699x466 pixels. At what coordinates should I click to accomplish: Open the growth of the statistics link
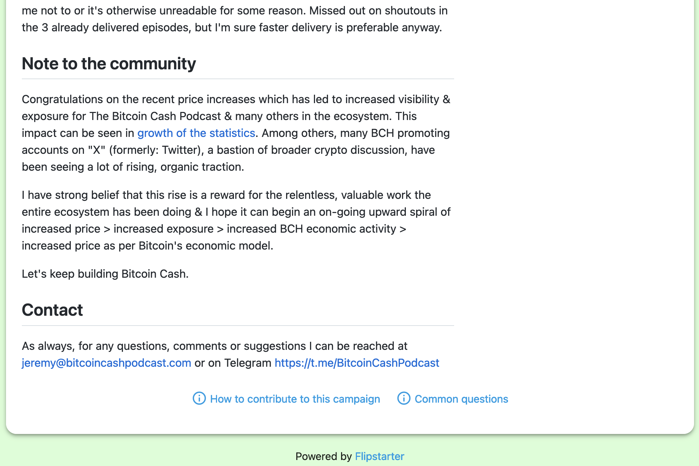coord(196,133)
